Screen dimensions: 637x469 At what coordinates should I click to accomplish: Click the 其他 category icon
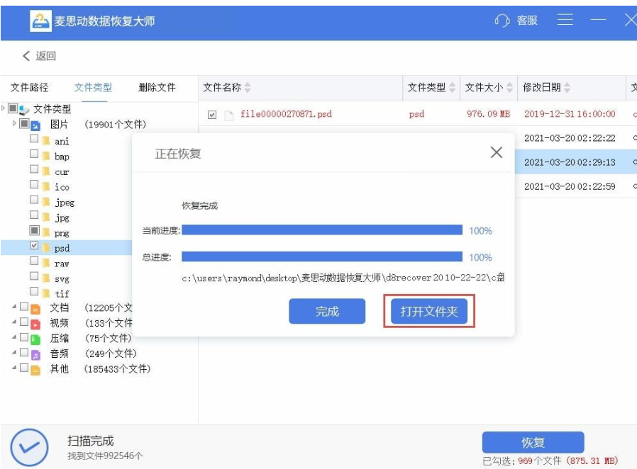[35, 370]
